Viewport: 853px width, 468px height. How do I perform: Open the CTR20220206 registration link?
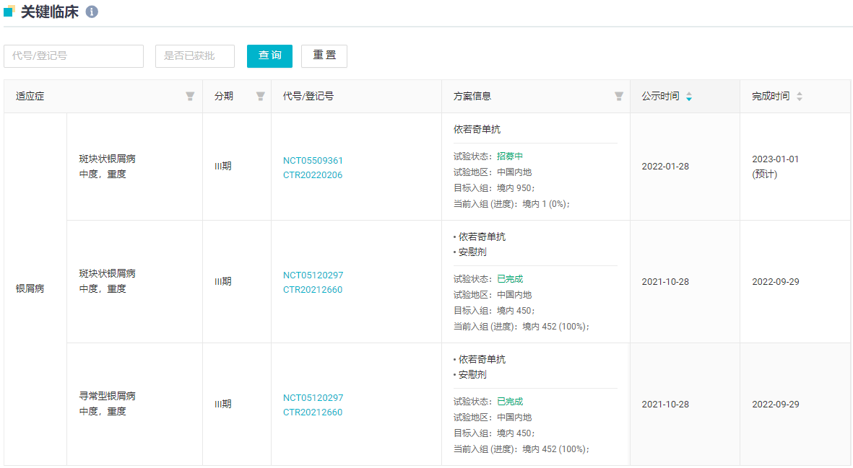[x=313, y=175]
